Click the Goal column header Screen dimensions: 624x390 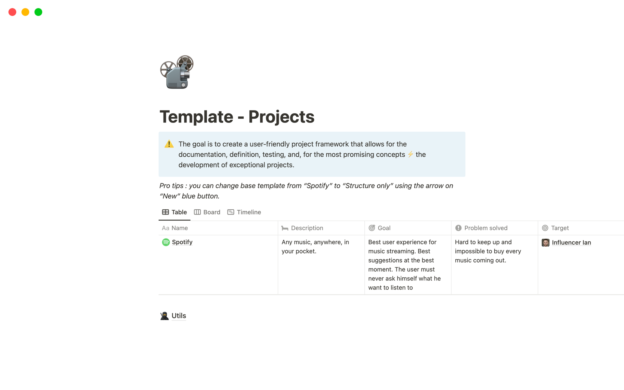384,228
